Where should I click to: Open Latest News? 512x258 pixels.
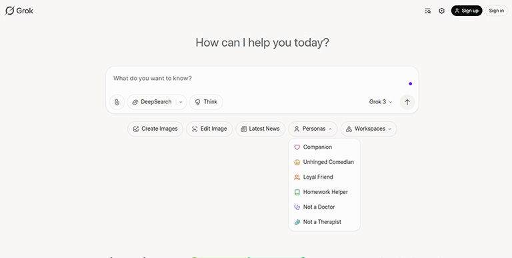click(x=260, y=129)
